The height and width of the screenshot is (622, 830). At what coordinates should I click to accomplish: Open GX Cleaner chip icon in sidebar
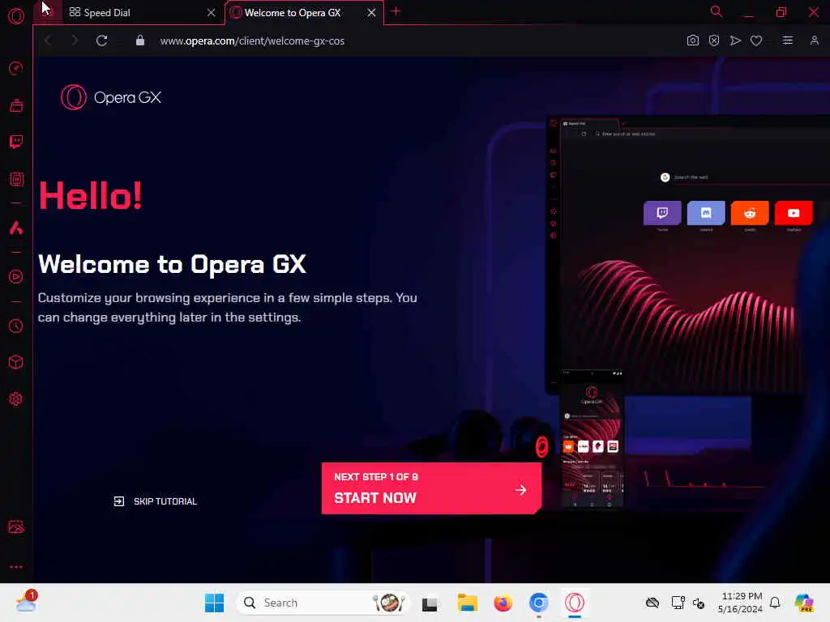coord(16,179)
